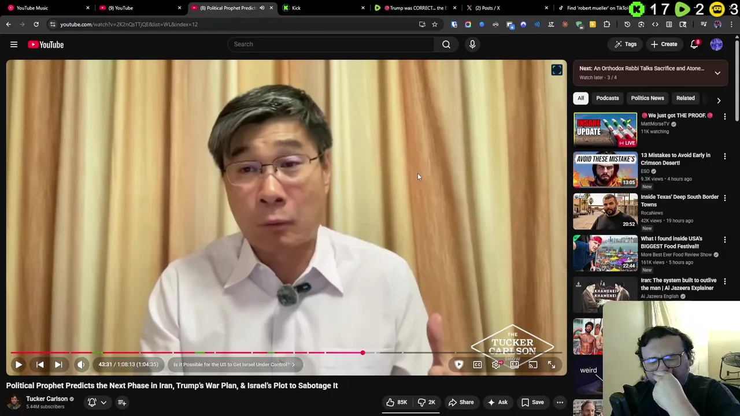This screenshot has width=740, height=416.
Task: Mute the video volume speaker icon
Action: tap(81, 365)
